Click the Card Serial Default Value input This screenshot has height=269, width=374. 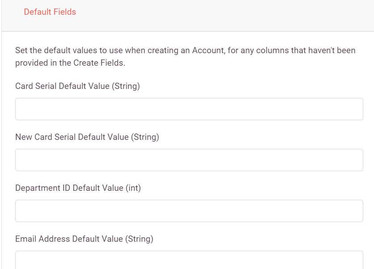pos(189,109)
